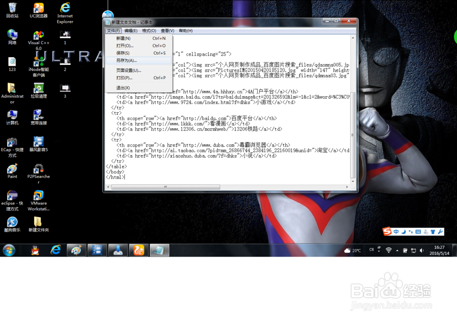
Task: Toggle Sogou punctuation mode button
Action: (x=411, y=232)
